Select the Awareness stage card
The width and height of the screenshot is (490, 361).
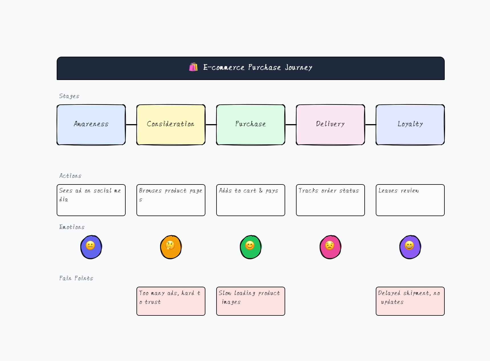click(x=91, y=124)
